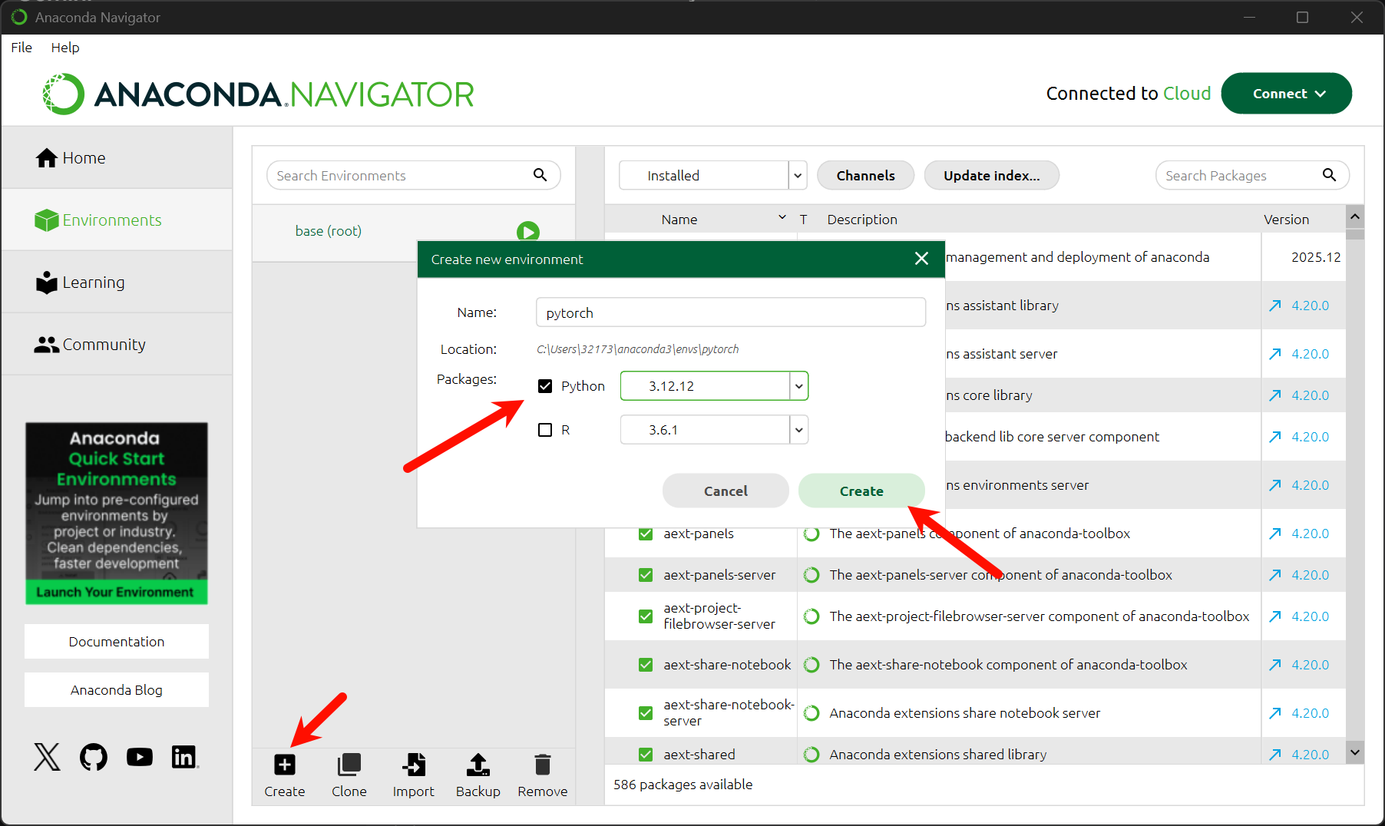Open the Community tab

tap(117, 345)
